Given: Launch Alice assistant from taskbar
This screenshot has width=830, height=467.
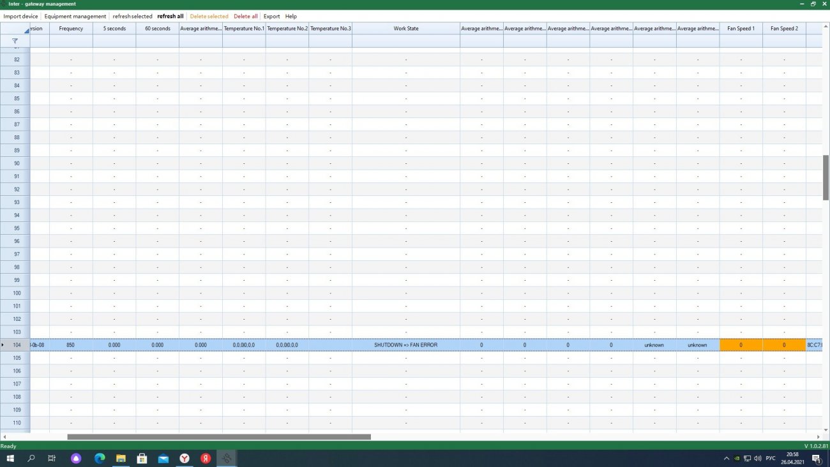Looking at the screenshot, I should click(x=76, y=458).
